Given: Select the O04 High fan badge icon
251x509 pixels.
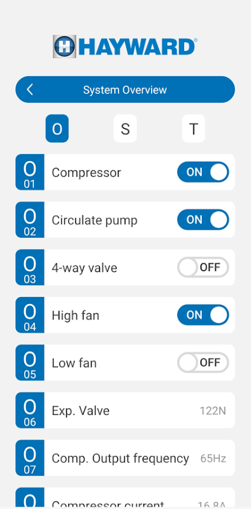Looking at the screenshot, I should (x=30, y=315).
